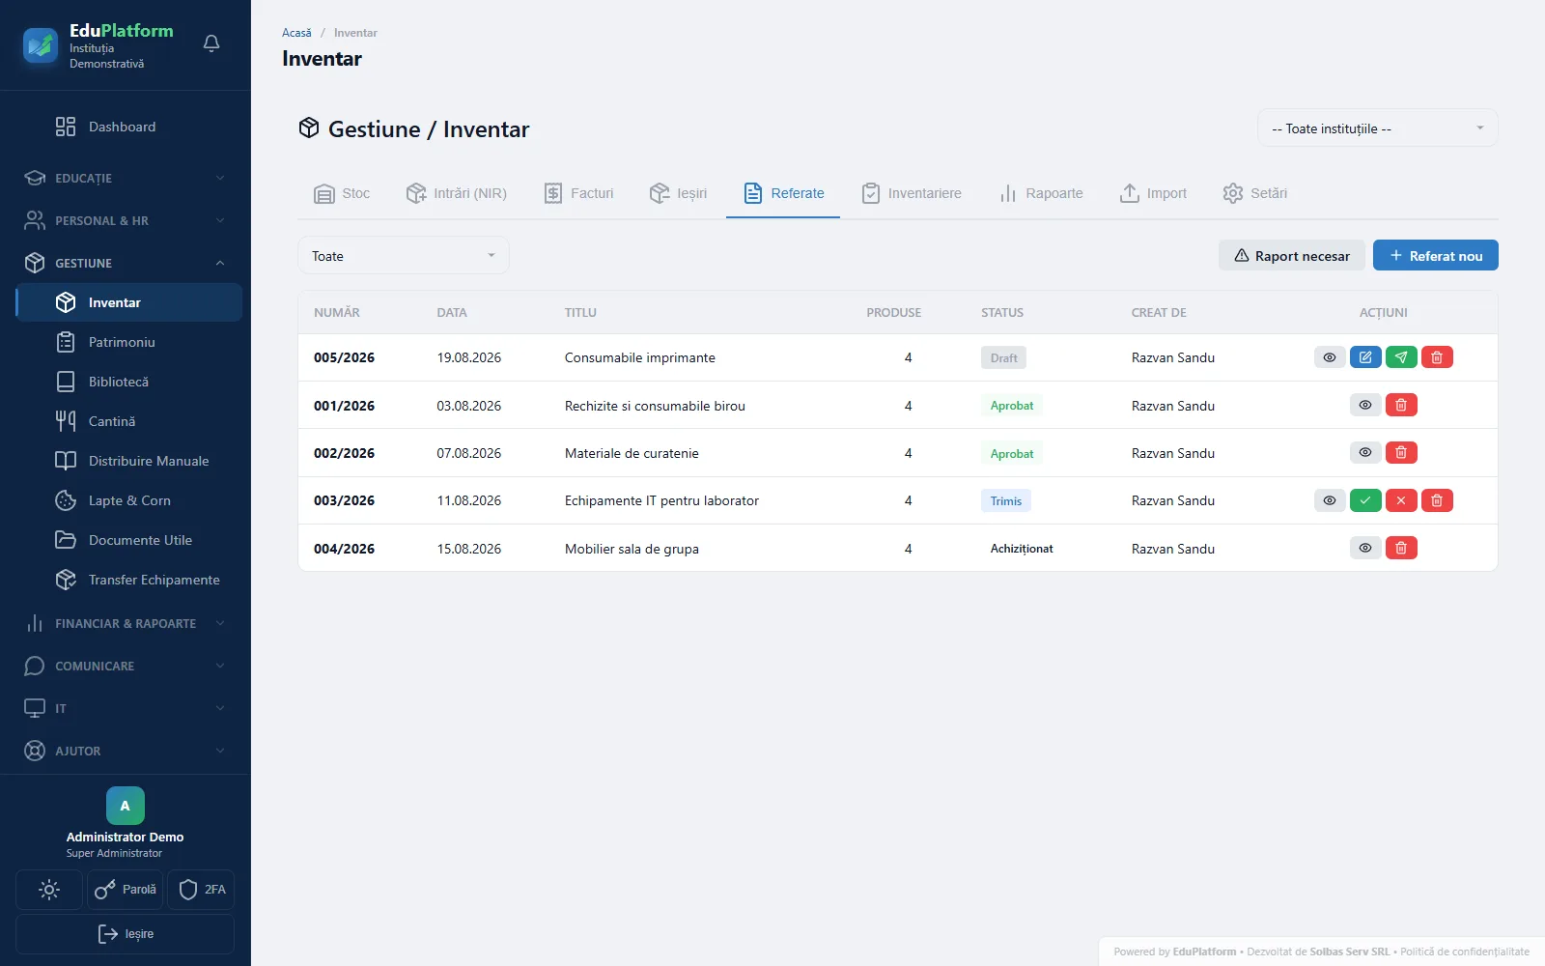
Task: Delete referat 004/2026 using the trash icon
Action: [1401, 548]
